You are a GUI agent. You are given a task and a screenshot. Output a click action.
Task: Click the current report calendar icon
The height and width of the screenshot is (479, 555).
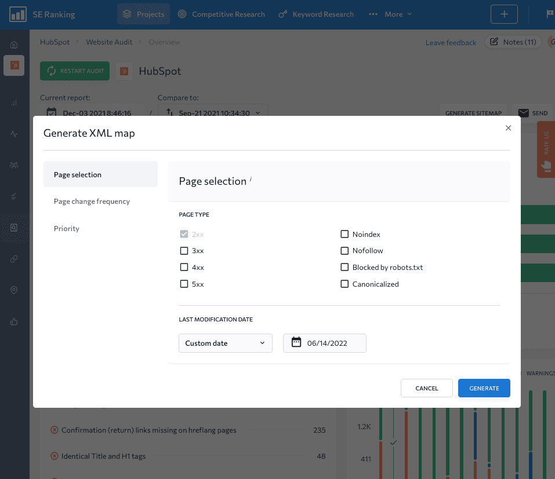click(52, 112)
